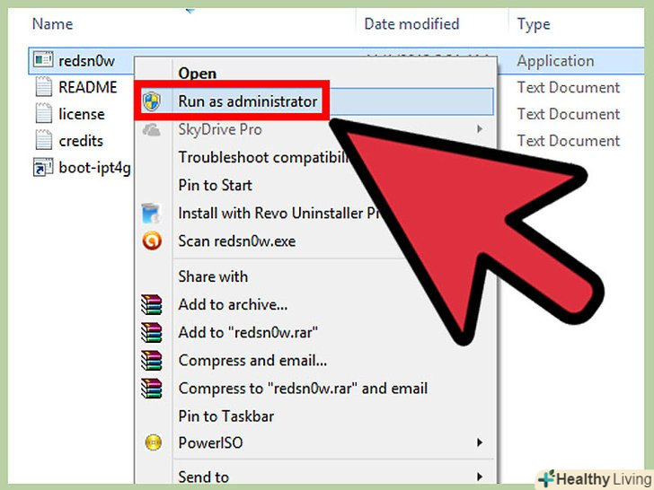Click WinRAR icon beside Add to "redsn0w.rar"
The height and width of the screenshot is (490, 654).
151,332
